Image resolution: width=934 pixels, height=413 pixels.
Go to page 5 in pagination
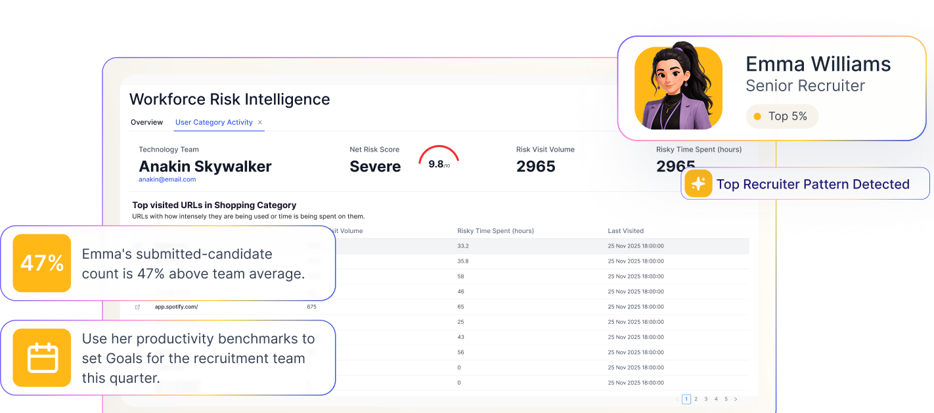(726, 399)
